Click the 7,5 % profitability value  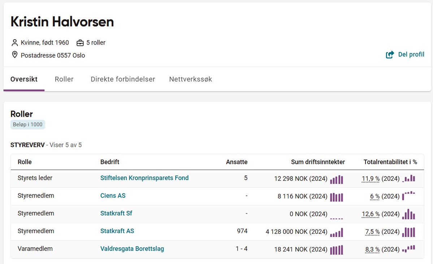point(372,232)
